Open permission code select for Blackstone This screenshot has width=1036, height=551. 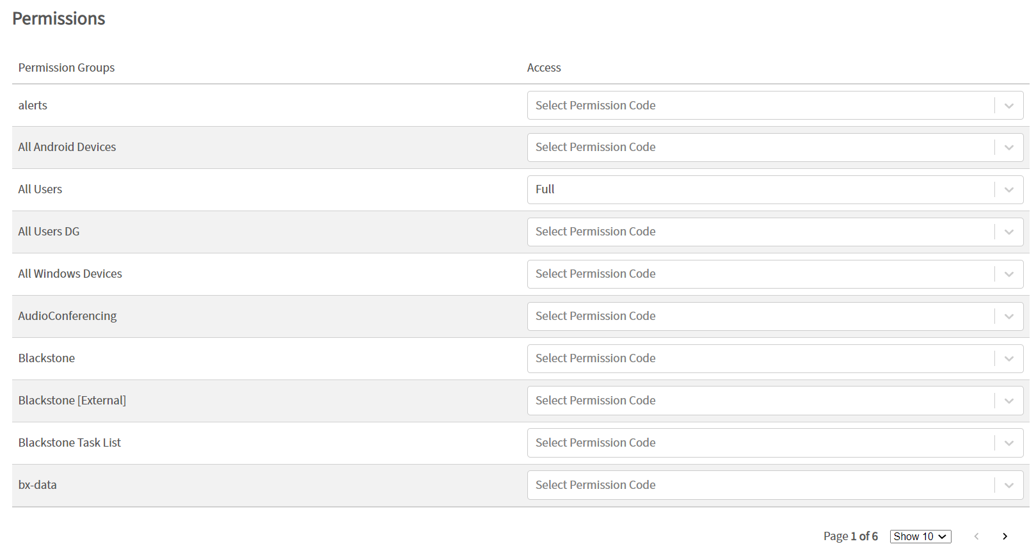point(775,358)
